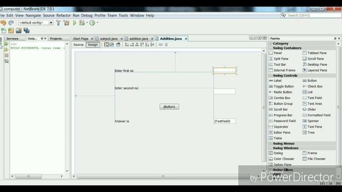
Task: Select the Enter first no label
Action: [x=124, y=71]
